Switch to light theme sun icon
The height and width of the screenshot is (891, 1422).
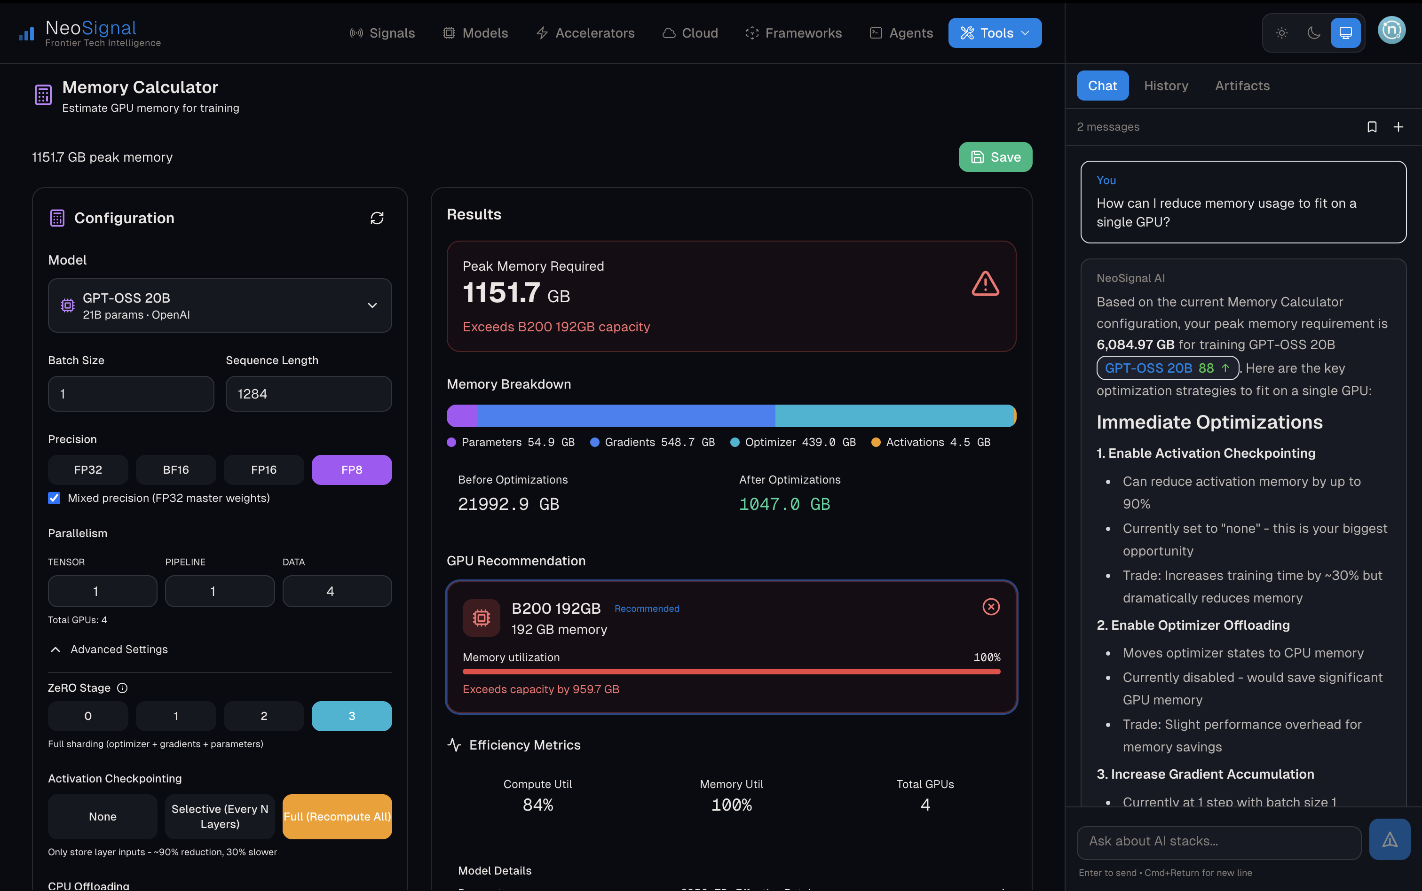point(1282,33)
